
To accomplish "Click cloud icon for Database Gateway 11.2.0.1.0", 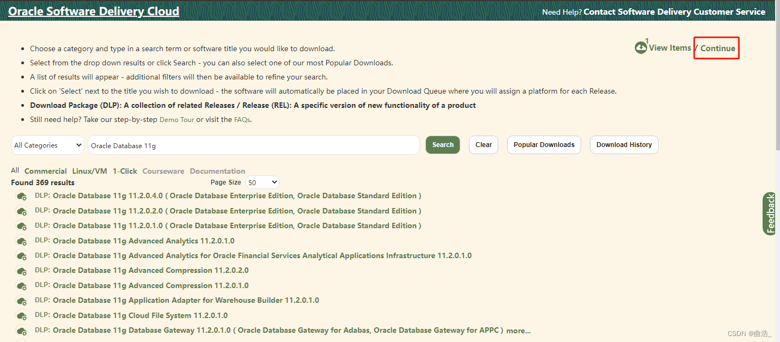I will [22, 331].
